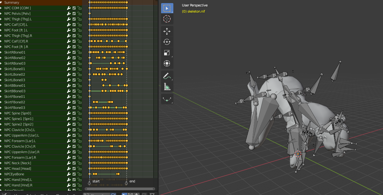The image size is (383, 195).
Task: Select the 'NPC Neck [Neck]' channel name
Action: pyautogui.click(x=18, y=163)
